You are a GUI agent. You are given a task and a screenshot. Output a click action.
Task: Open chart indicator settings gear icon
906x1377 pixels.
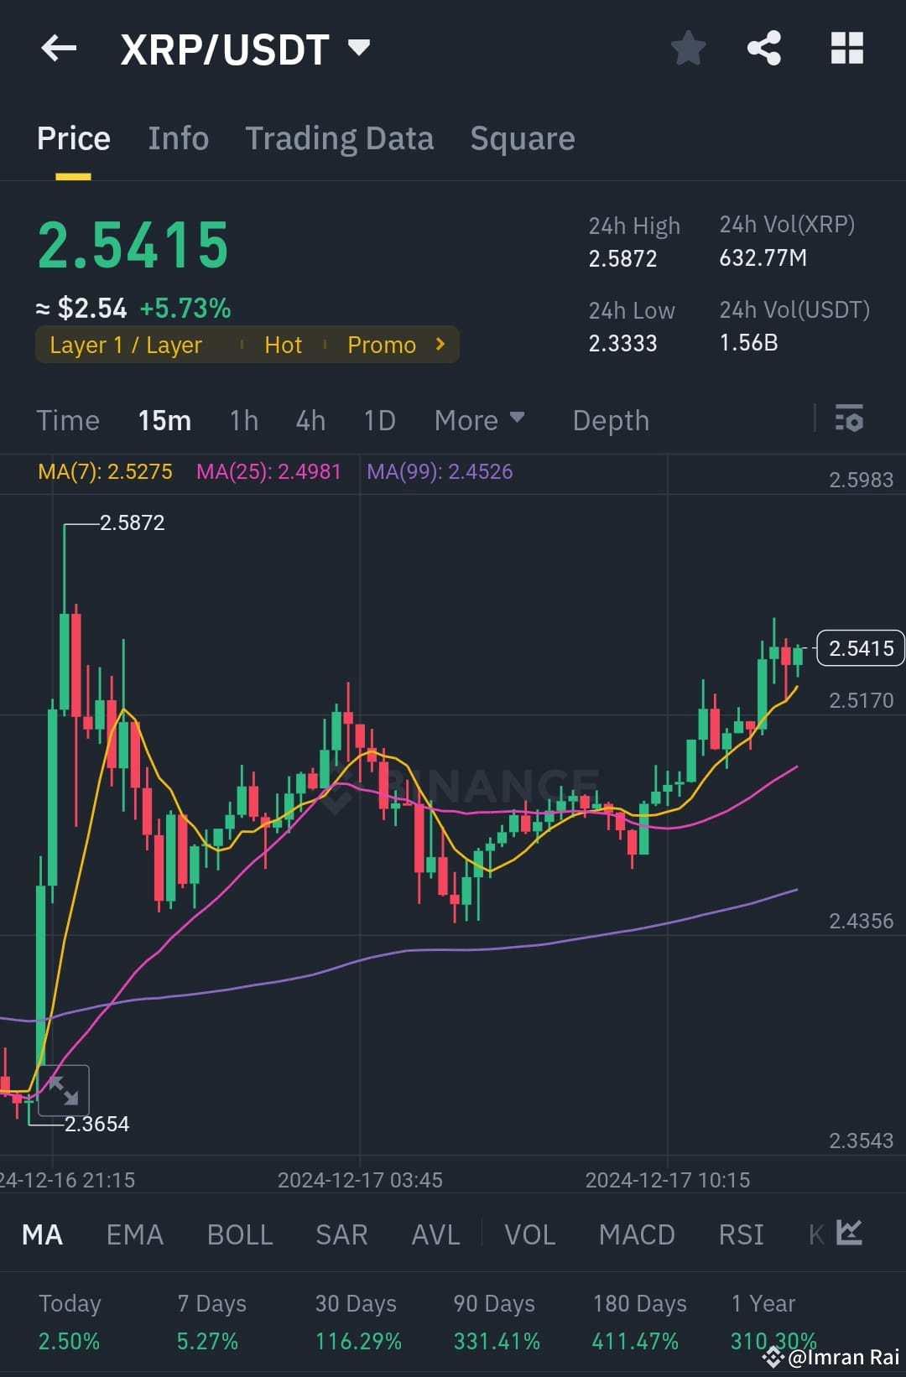[x=850, y=419]
